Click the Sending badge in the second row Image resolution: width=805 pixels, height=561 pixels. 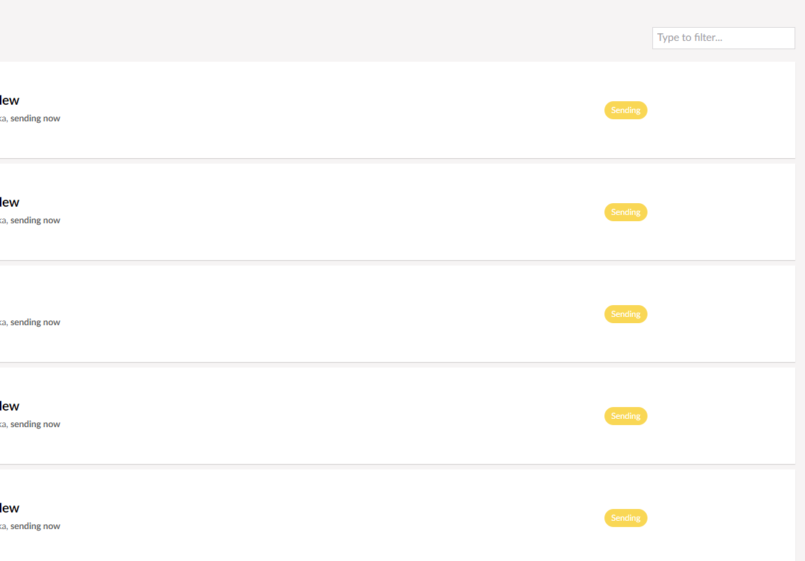pyautogui.click(x=625, y=212)
